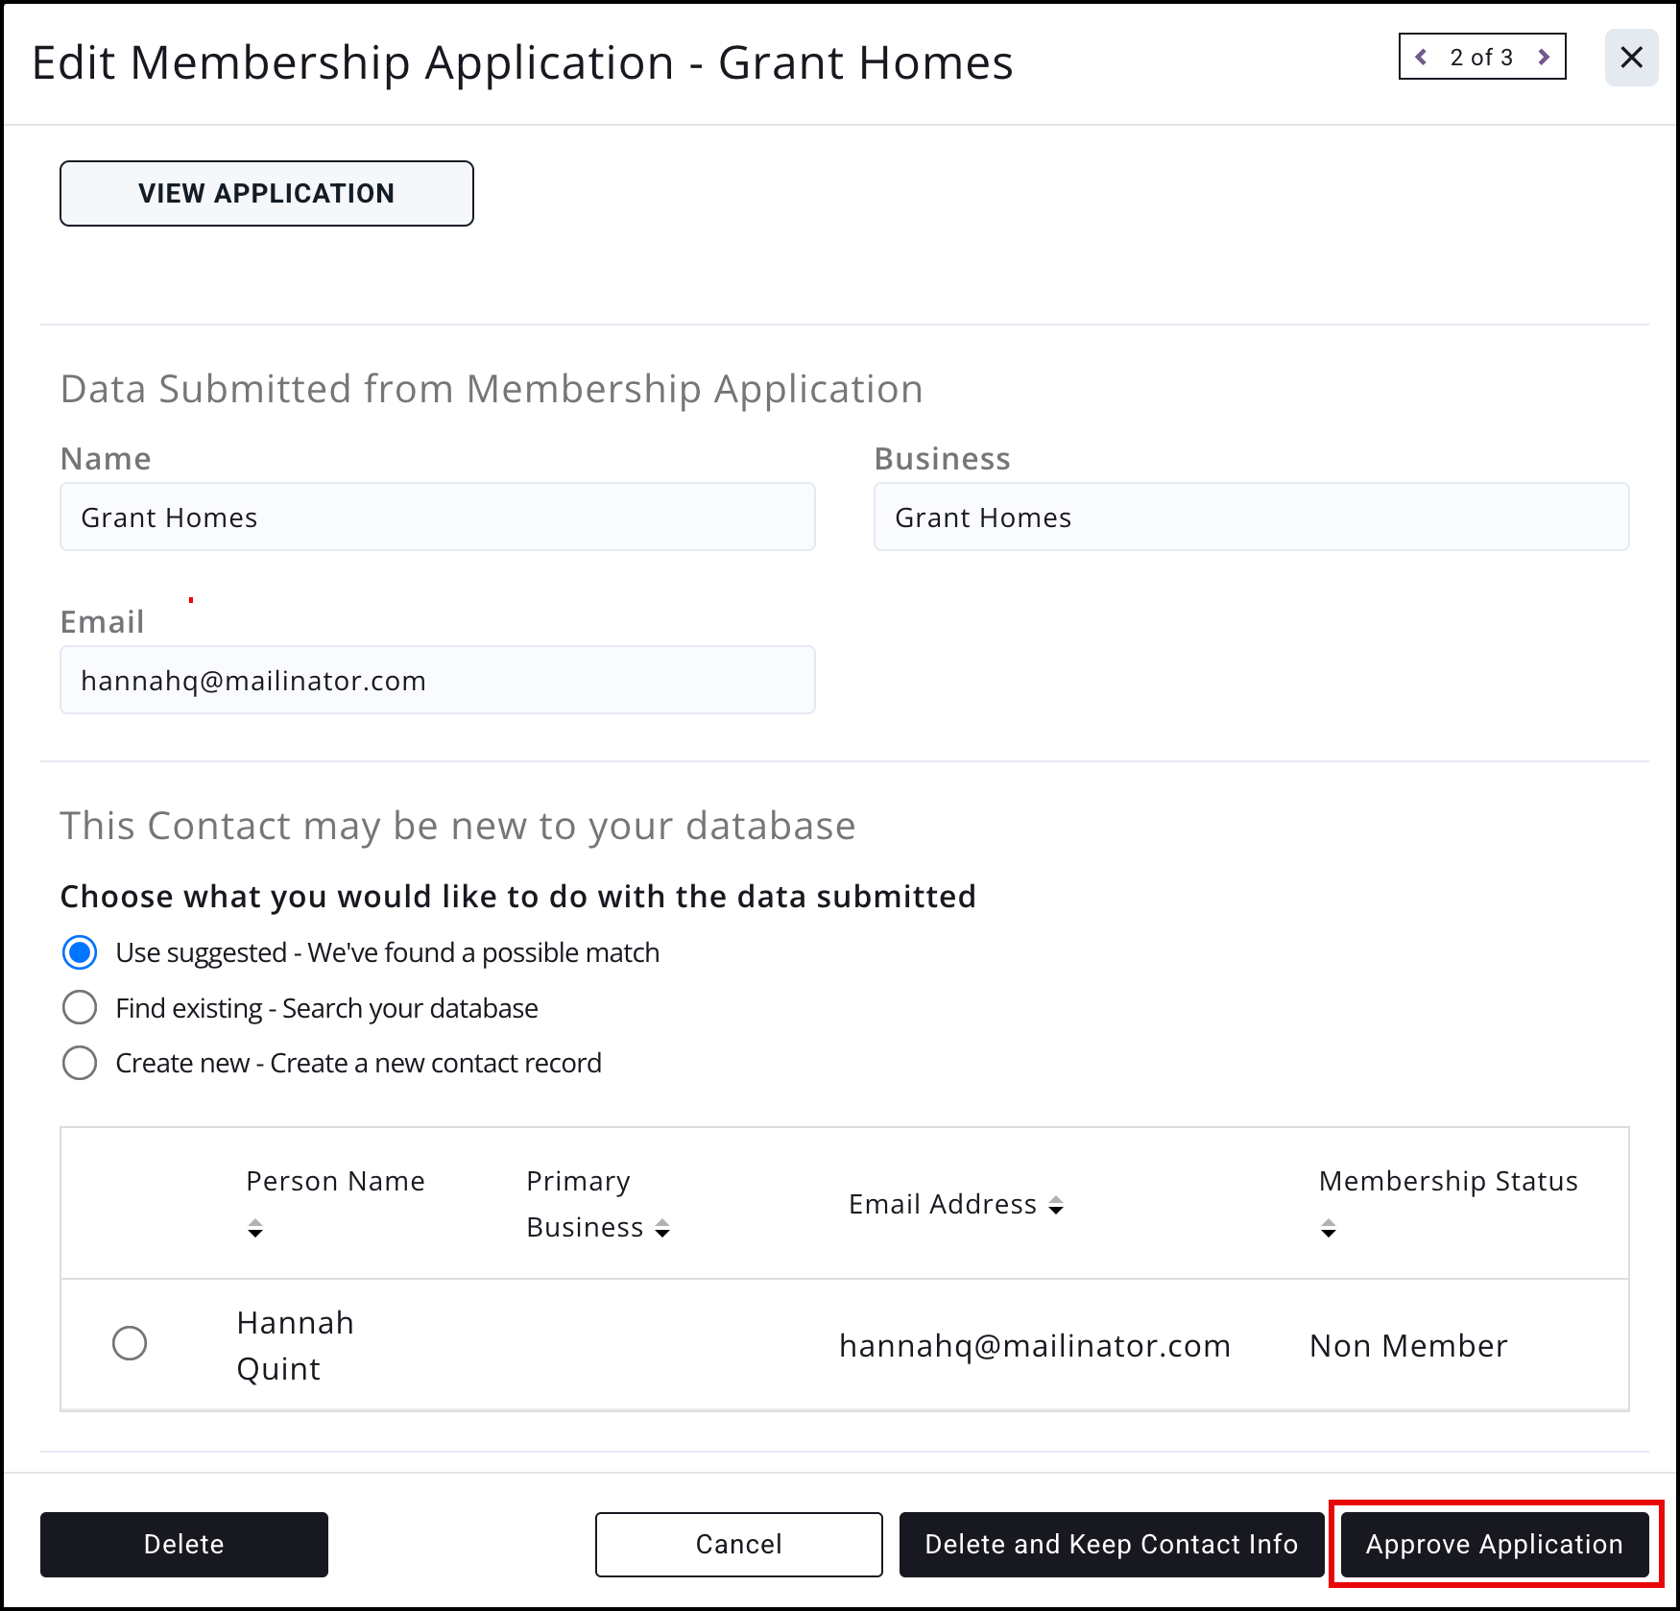Close the Edit Membership Application dialog

pos(1631,58)
